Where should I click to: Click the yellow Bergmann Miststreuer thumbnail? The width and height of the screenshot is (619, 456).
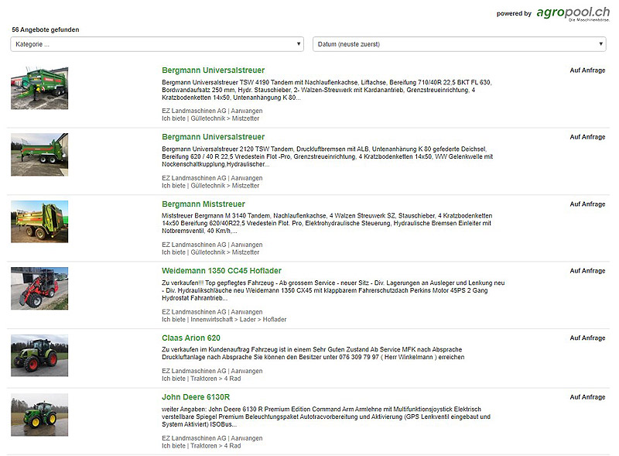click(x=39, y=221)
